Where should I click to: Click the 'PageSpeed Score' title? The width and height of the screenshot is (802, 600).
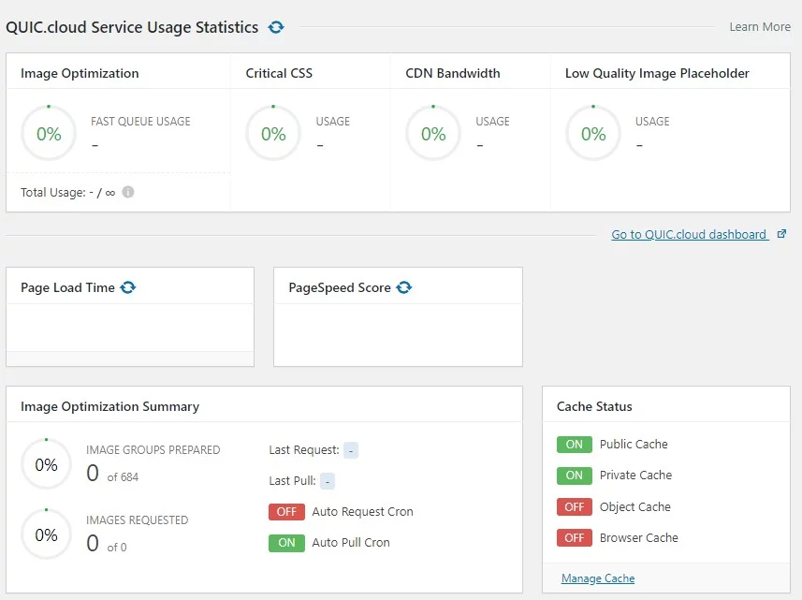point(340,287)
